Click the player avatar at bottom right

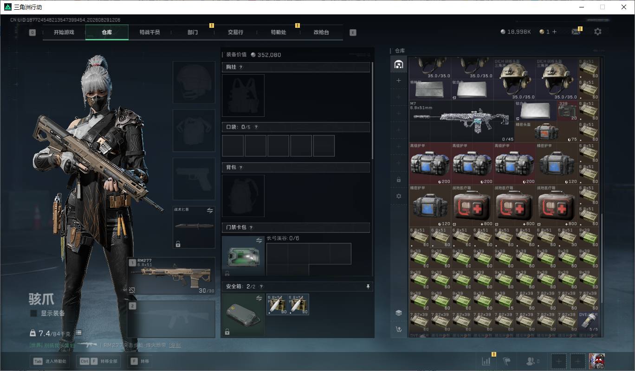(x=596, y=361)
